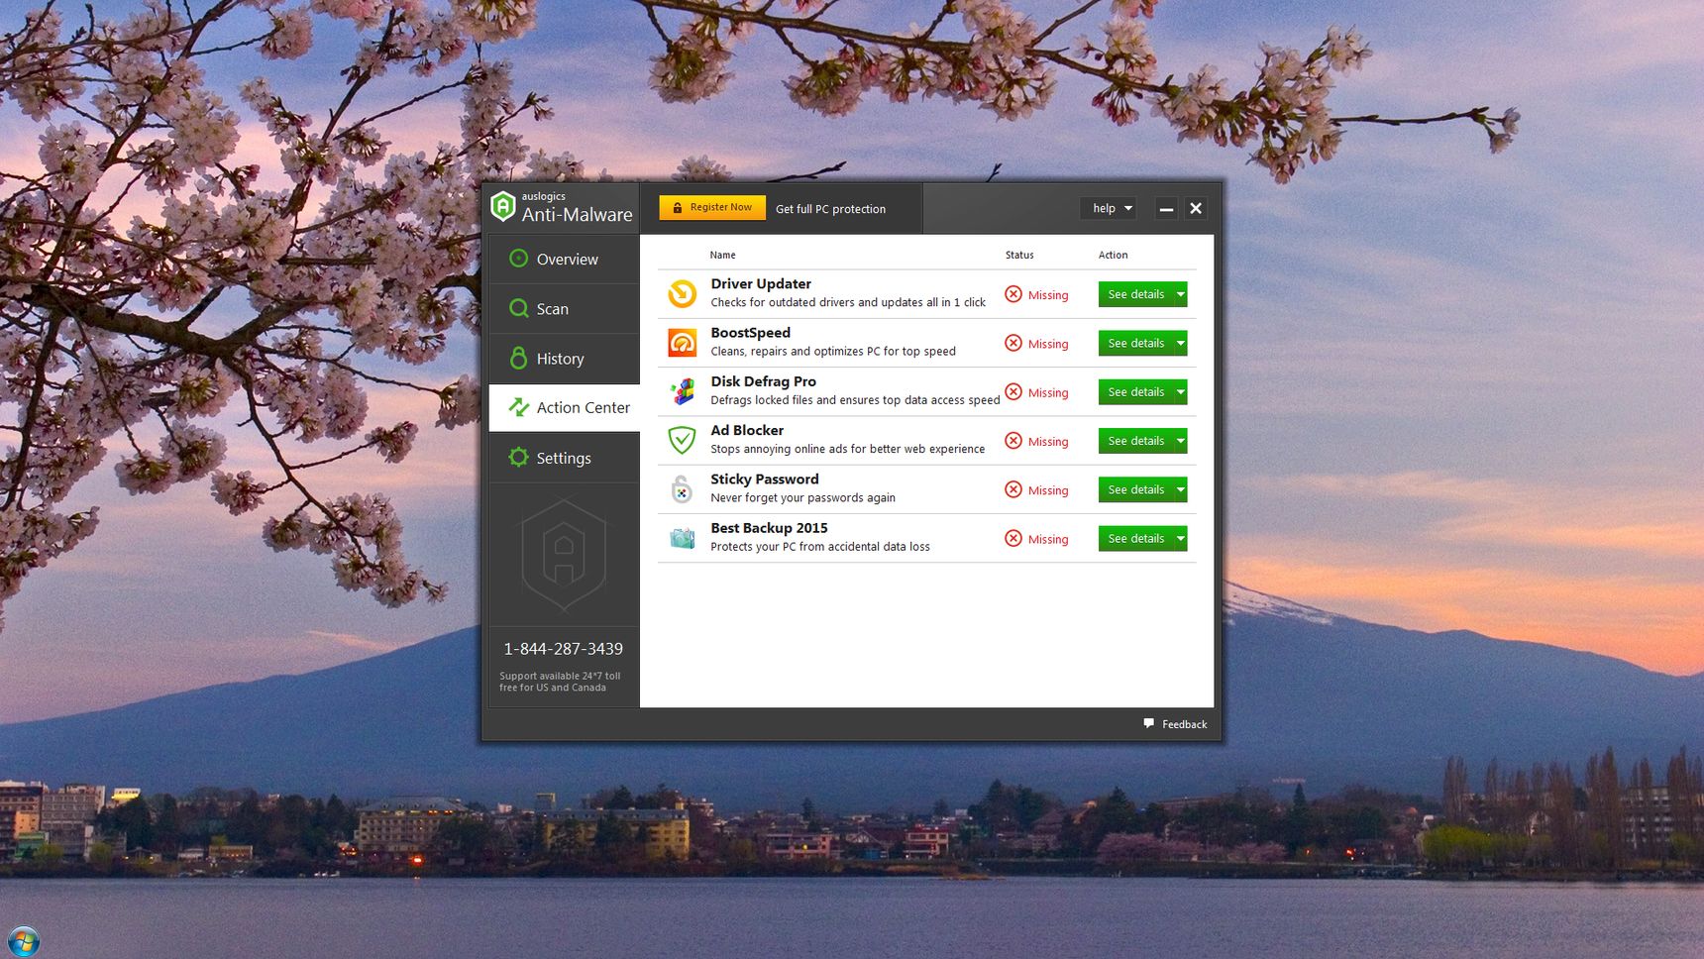Click the Sticky Password padlock icon
Viewport: 1704px width, 959px height.
point(682,489)
